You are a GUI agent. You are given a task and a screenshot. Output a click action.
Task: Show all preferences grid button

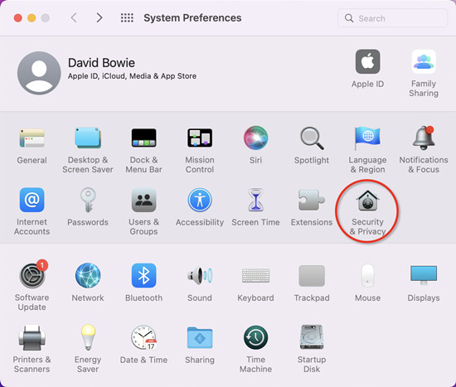(x=127, y=17)
